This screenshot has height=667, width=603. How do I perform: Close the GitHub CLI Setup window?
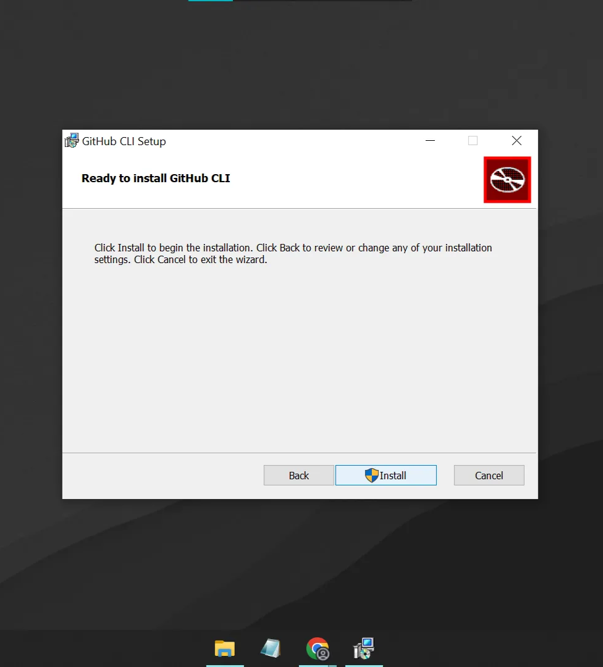click(x=517, y=141)
